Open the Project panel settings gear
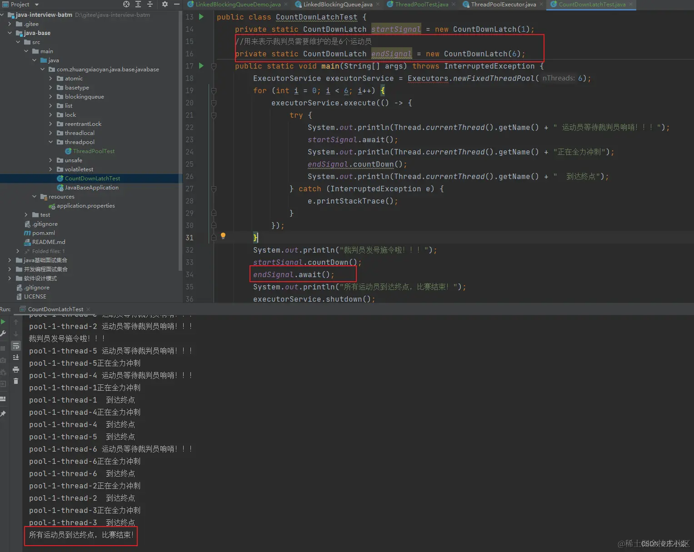The image size is (694, 552). [x=165, y=4]
